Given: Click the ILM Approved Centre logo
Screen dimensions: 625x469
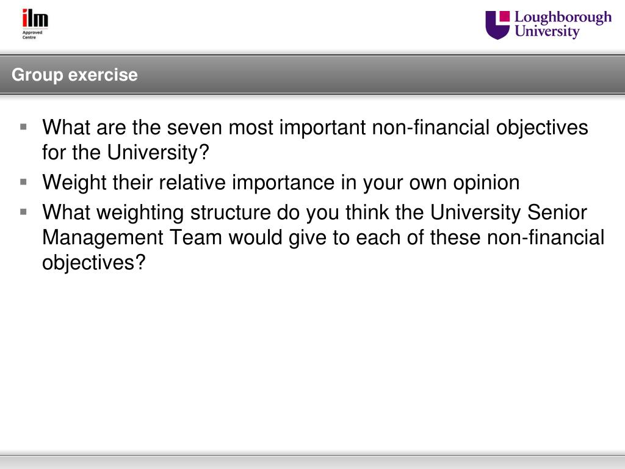Looking at the screenshot, I should (35, 24).
